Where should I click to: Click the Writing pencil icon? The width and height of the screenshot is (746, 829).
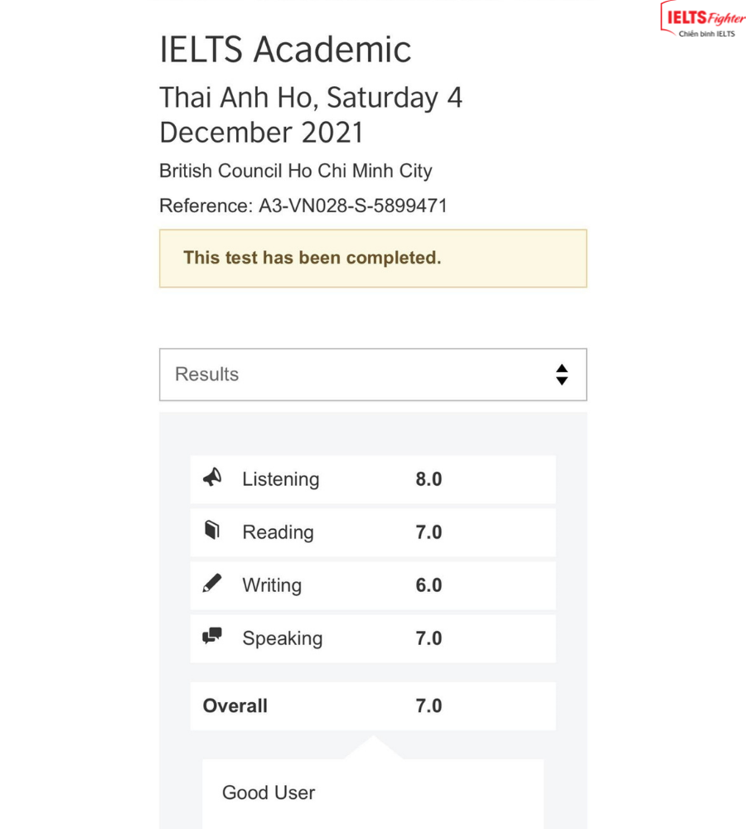pos(212,584)
